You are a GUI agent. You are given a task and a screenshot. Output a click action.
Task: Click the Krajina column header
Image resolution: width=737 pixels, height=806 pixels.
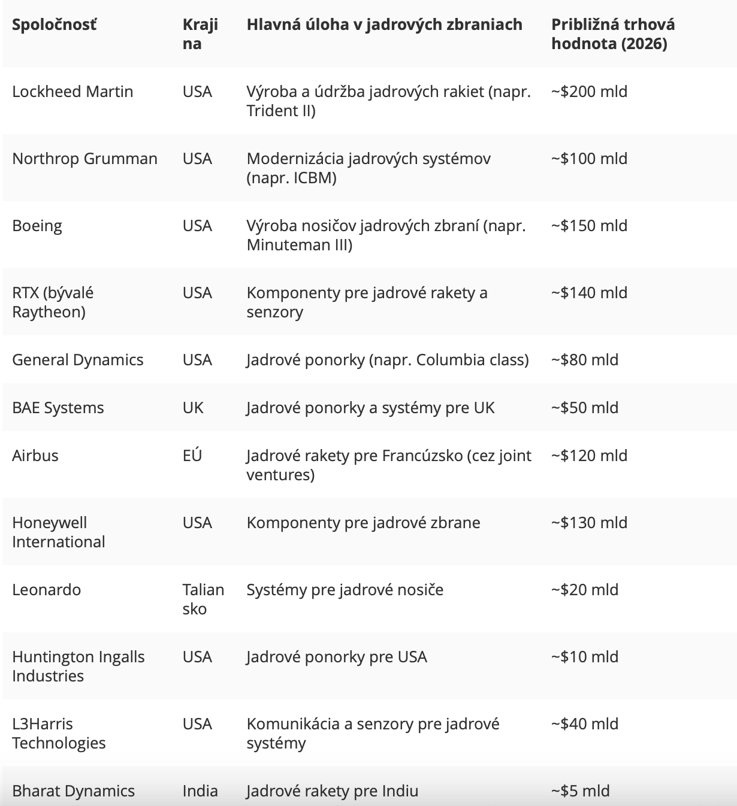tap(200, 34)
